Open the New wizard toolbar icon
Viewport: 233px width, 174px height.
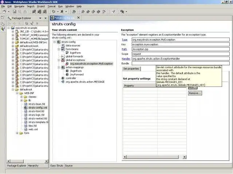pyautogui.click(x=4, y=12)
